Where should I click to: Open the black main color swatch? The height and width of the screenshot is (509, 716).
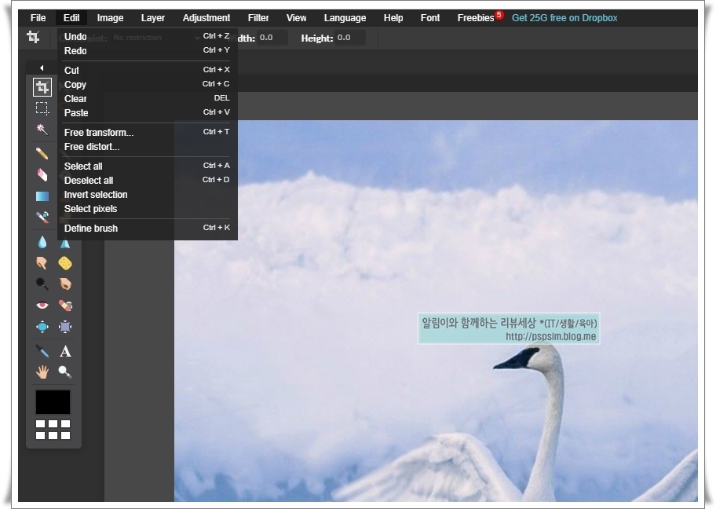tap(53, 402)
